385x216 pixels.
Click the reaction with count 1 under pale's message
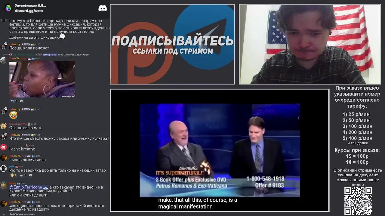(23, 175)
